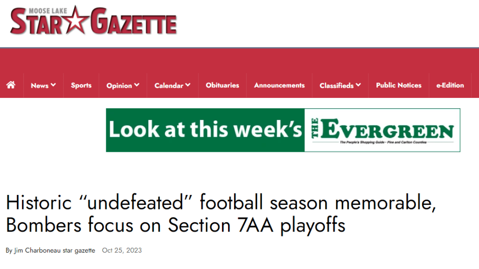Open the Obituaries page

(222, 85)
